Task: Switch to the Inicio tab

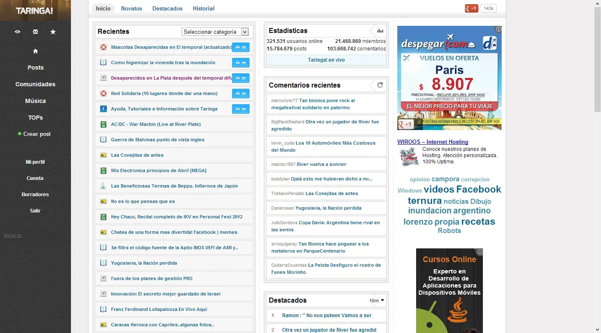Action: (104, 8)
